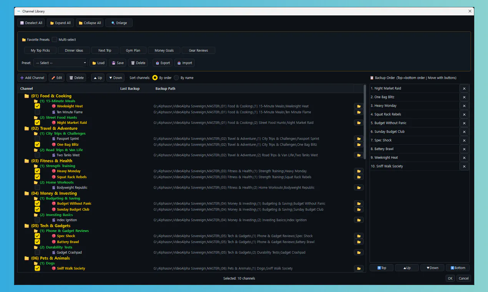Image resolution: width=488 pixels, height=292 pixels.
Task: Export the preset with Export button
Action: [x=163, y=63]
